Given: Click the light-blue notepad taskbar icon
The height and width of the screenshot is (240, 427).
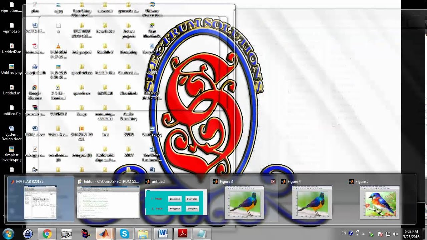Looking at the screenshot, I should pyautogui.click(x=202, y=234).
